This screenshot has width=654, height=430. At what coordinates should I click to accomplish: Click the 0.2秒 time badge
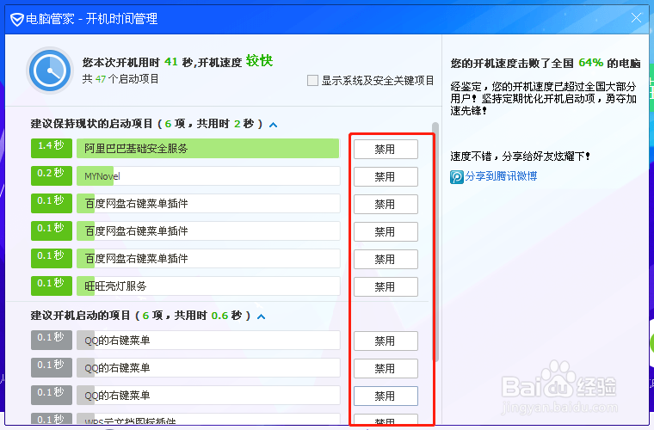(x=52, y=175)
